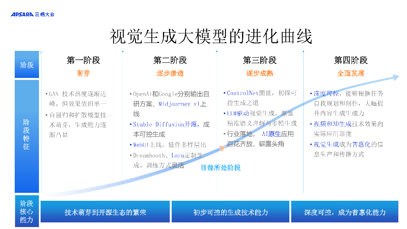Click the 技术萌芽到开源生态的繁荣 bar
The image size is (407, 229).
[105, 212]
